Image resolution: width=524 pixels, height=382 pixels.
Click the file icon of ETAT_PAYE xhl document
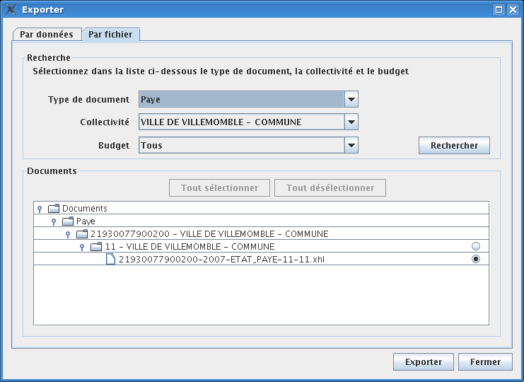tap(110, 260)
